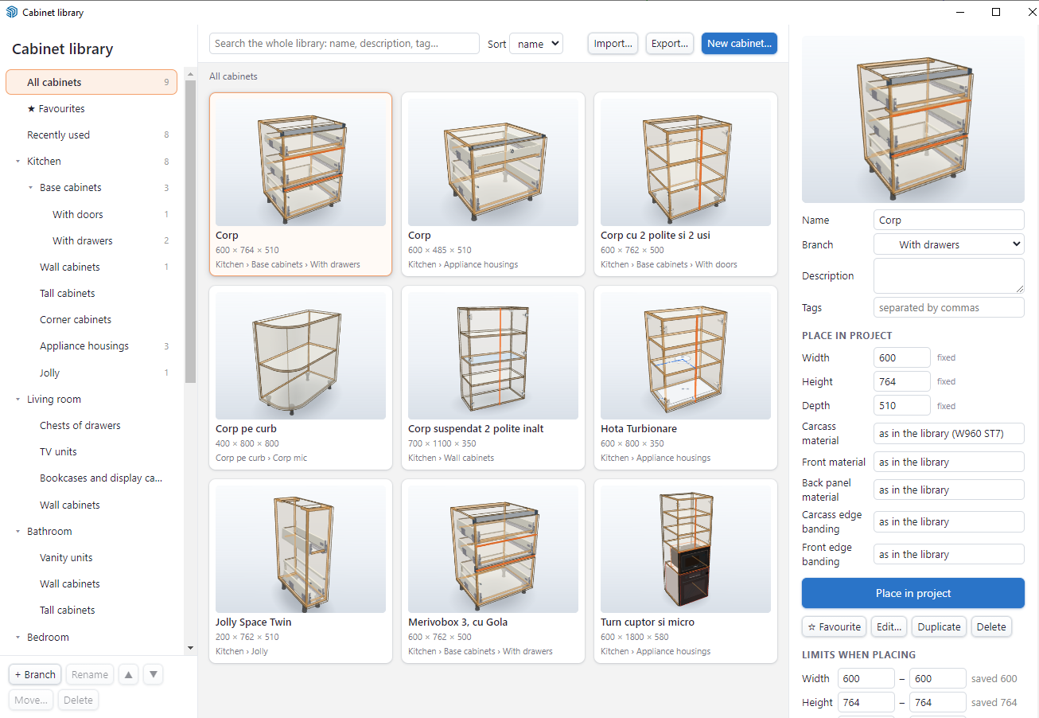Screen dimensions: 1039x718
Task: Open the Recently used list
Action: [91, 135]
